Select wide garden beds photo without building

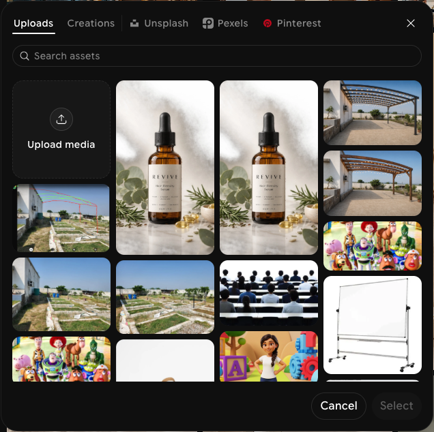(x=165, y=297)
